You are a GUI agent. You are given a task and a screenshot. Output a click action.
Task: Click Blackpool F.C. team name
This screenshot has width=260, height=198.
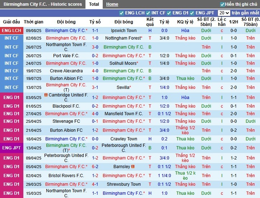pos(66,106)
